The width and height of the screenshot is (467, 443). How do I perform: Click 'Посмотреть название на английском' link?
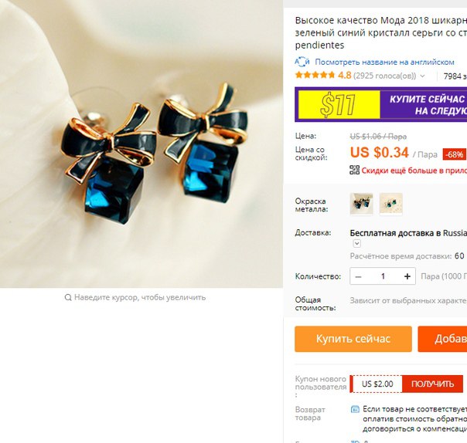tap(384, 63)
